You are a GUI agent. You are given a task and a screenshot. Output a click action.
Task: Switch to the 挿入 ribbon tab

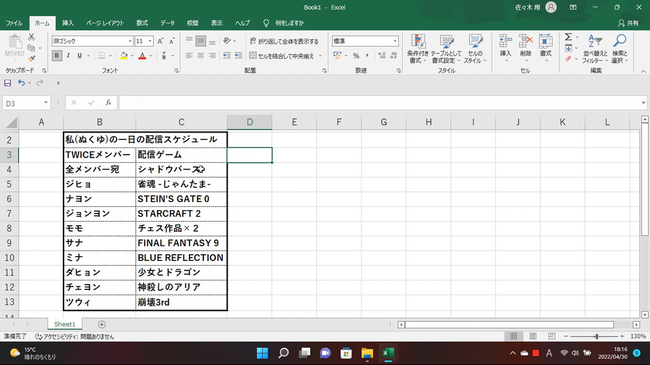[x=68, y=23]
